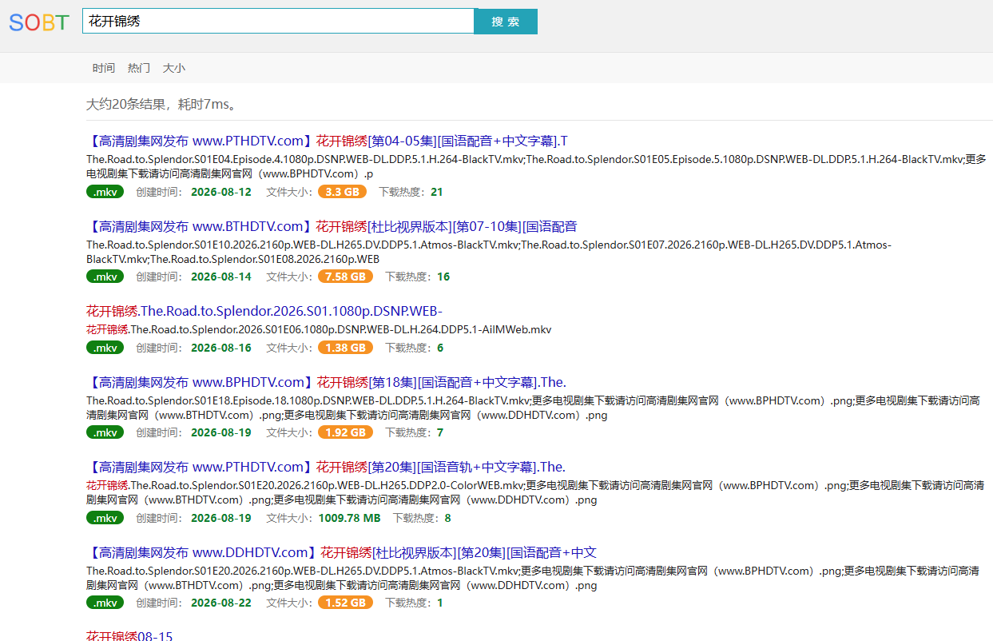Image resolution: width=993 pixels, height=641 pixels.
Task: Open the 第04-05集 PTHDTV result link
Action: pyautogui.click(x=327, y=141)
